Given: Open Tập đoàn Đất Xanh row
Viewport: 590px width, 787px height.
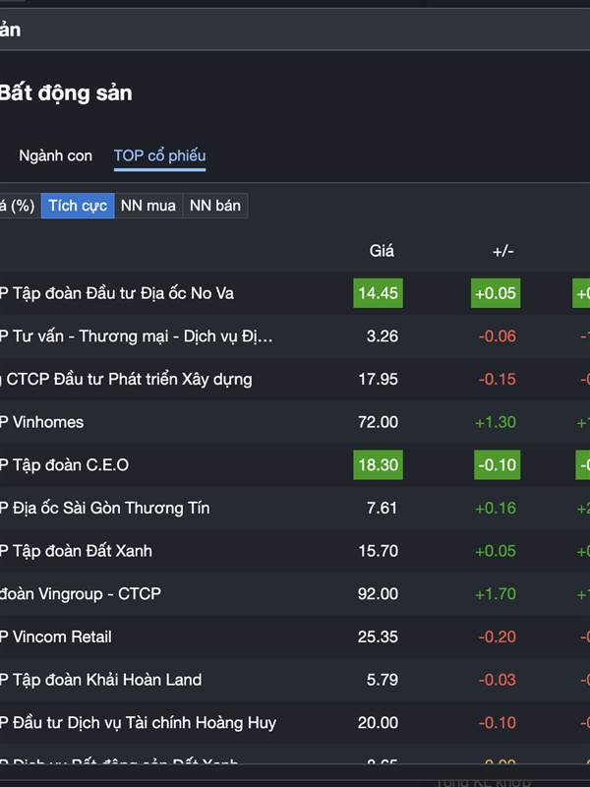Looking at the screenshot, I should pyautogui.click(x=295, y=551).
